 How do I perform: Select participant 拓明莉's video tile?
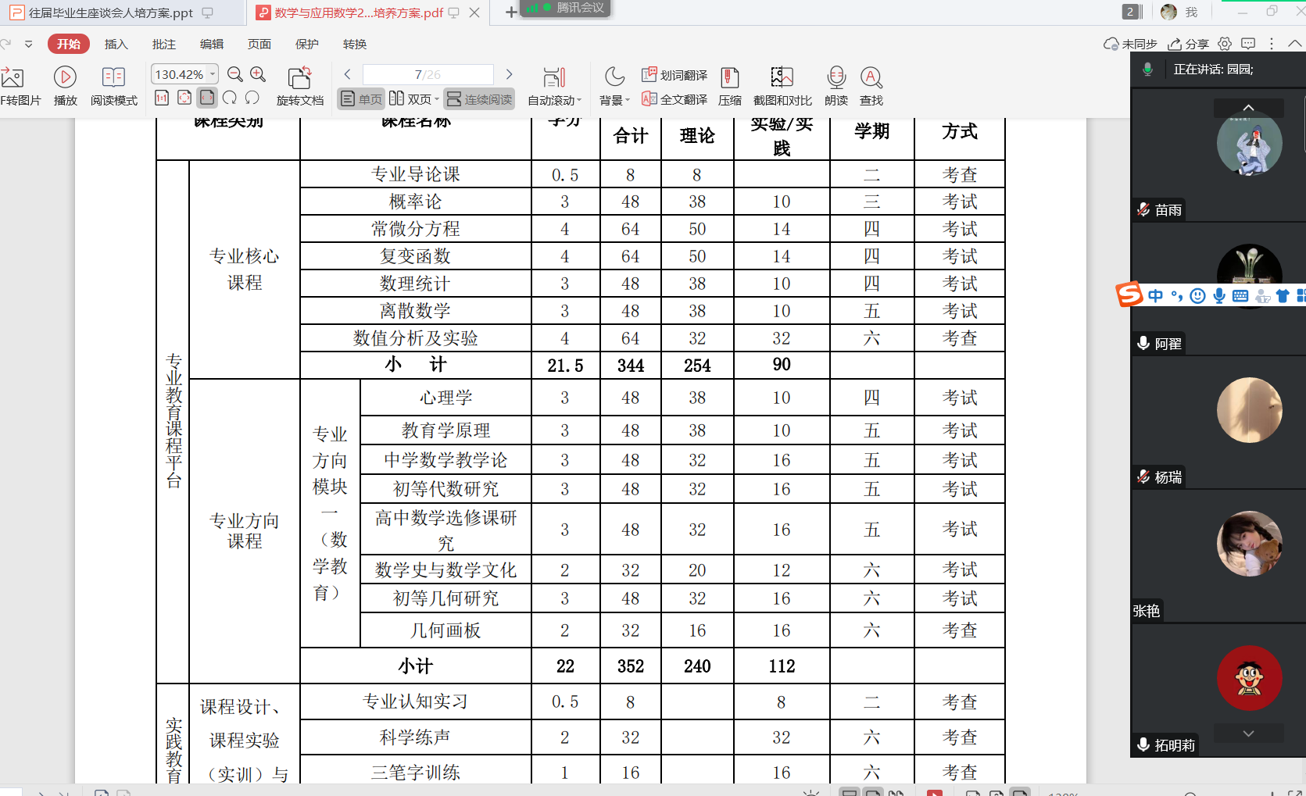pyautogui.click(x=1218, y=690)
